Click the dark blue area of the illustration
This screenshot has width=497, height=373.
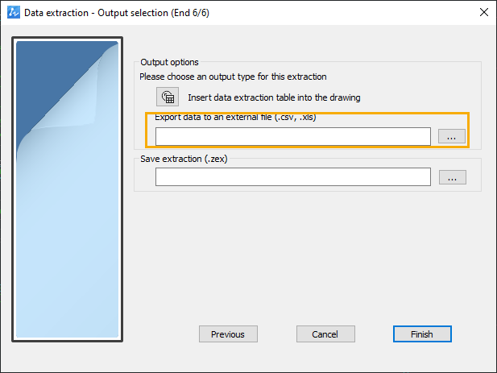click(x=48, y=73)
